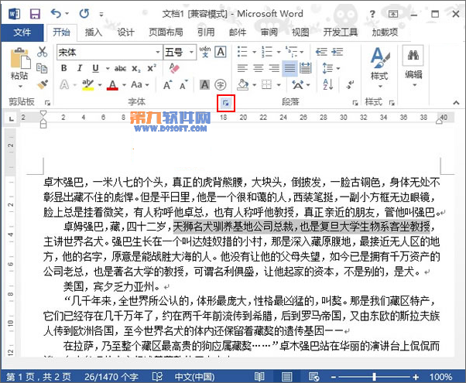This screenshot has height=383, width=466.
Task: Click the 100% zoom level button
Action: (440, 377)
